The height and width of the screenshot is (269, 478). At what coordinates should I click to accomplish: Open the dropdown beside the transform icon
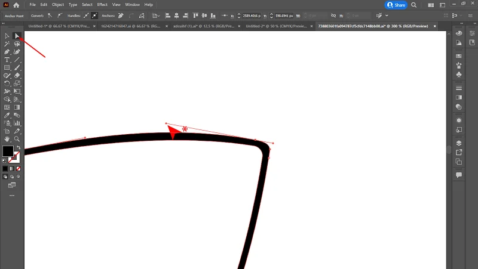(x=387, y=16)
